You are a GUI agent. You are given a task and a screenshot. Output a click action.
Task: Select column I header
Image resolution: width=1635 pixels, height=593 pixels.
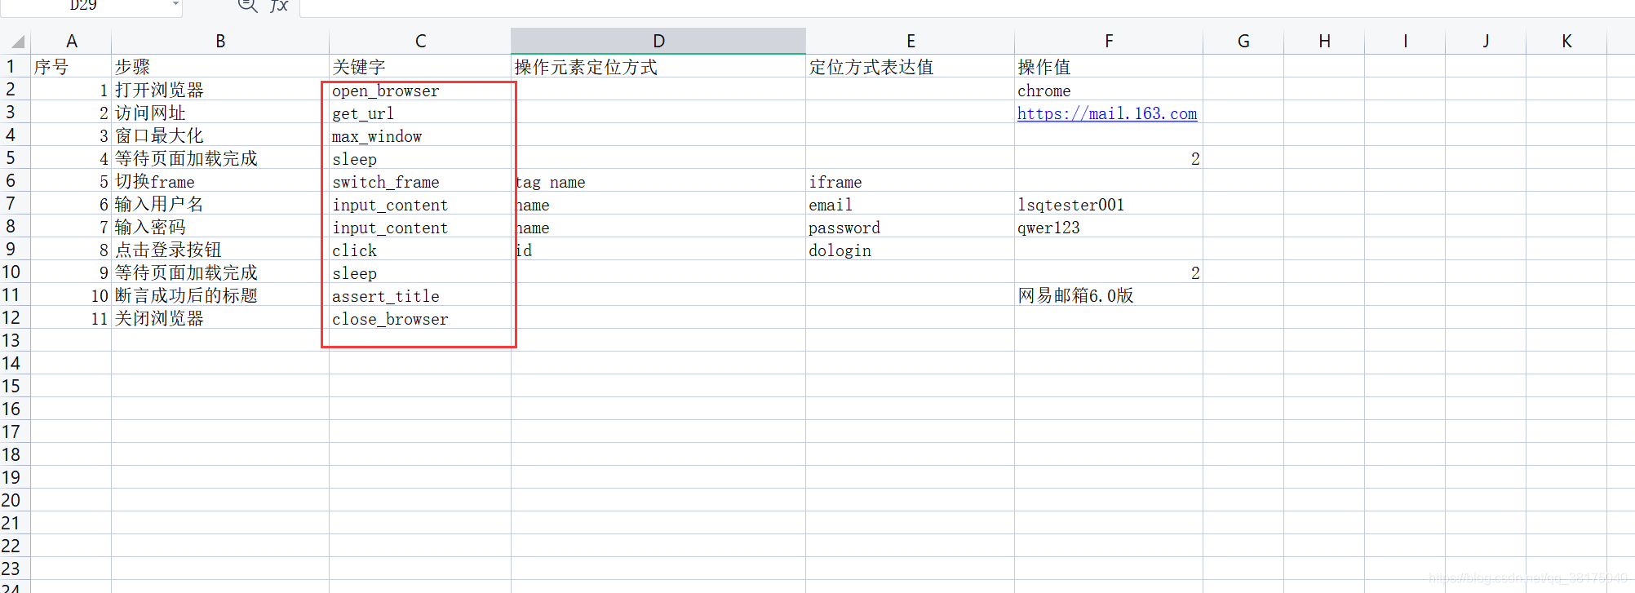(1405, 41)
